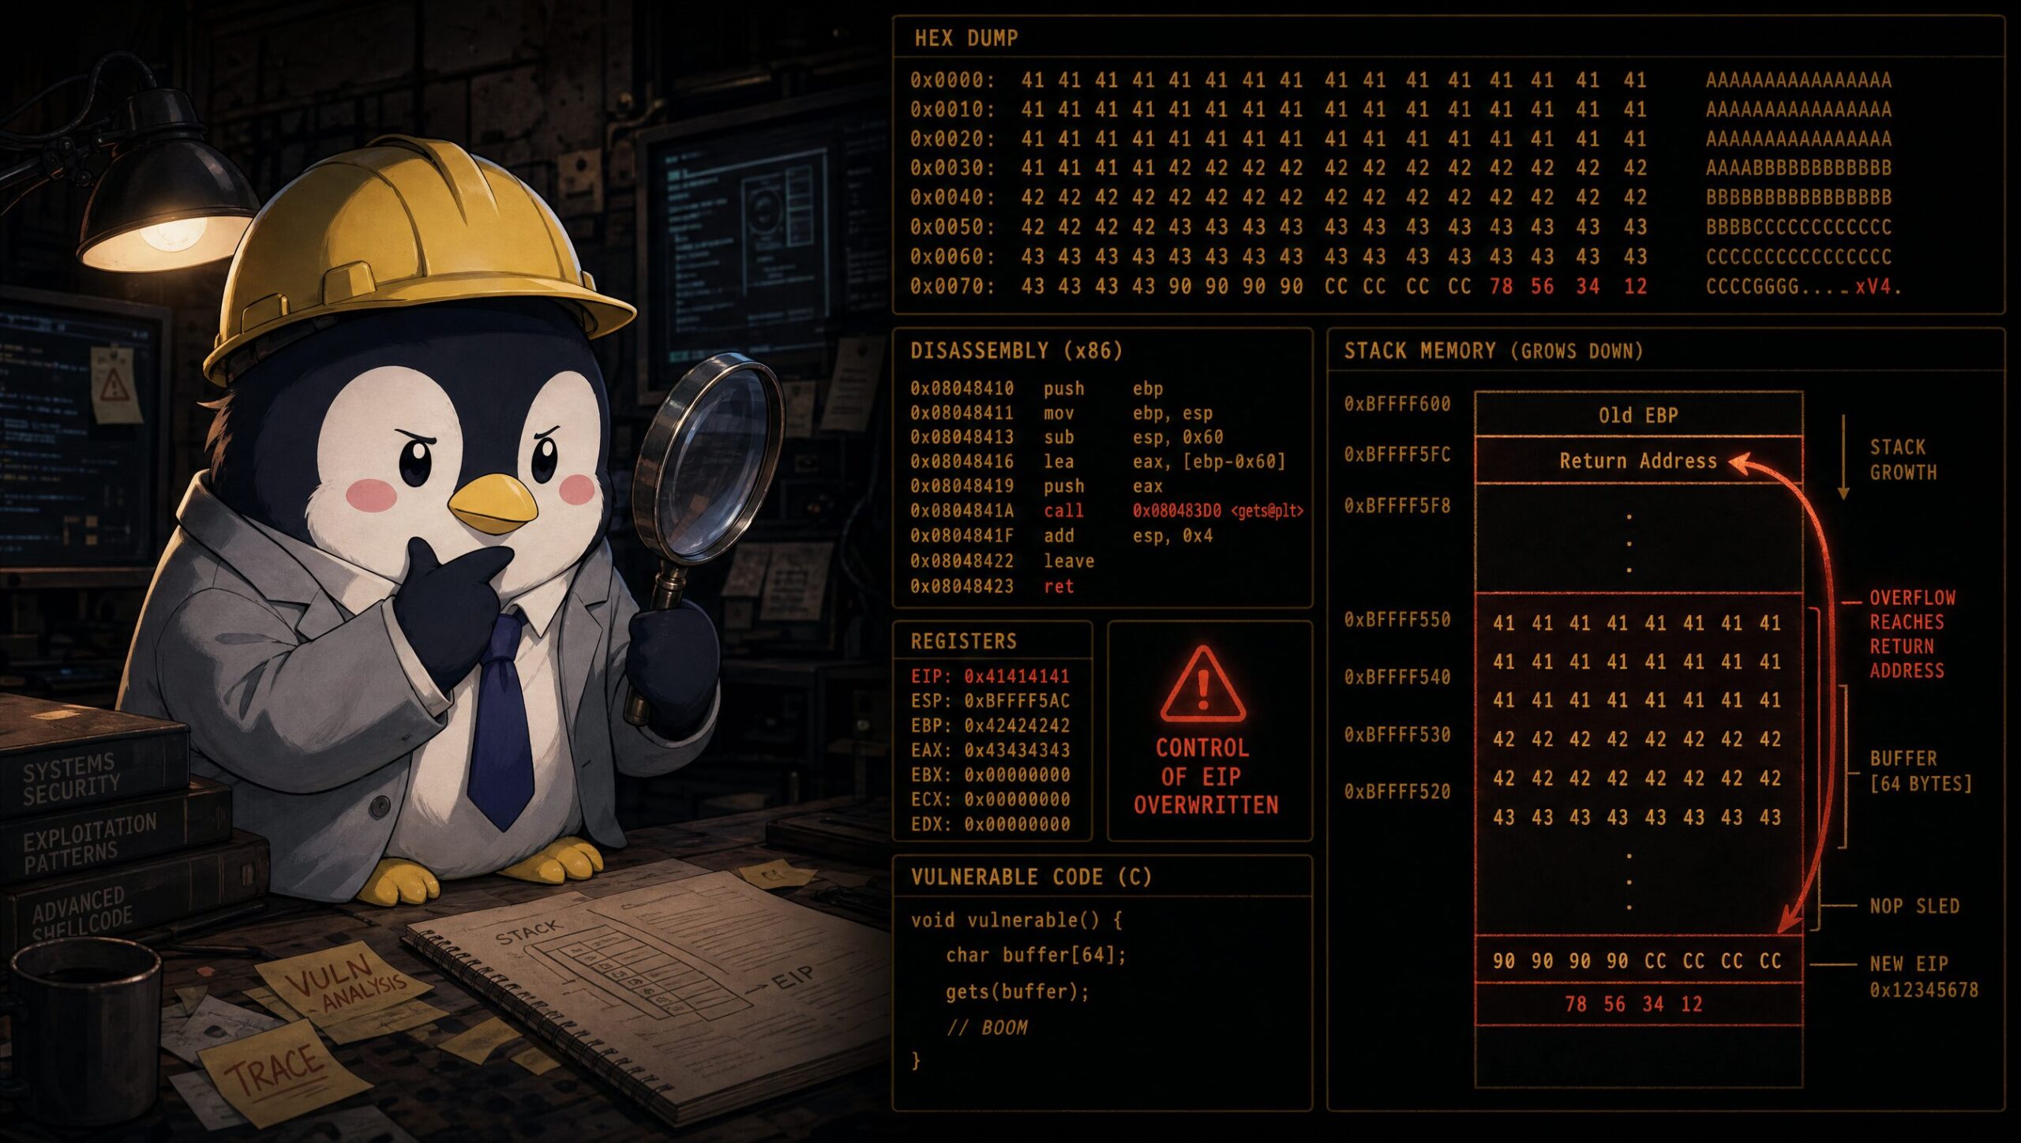This screenshot has height=1143, width=2021.
Task: Select stack address 0xBFFFF600
Action: [1397, 404]
